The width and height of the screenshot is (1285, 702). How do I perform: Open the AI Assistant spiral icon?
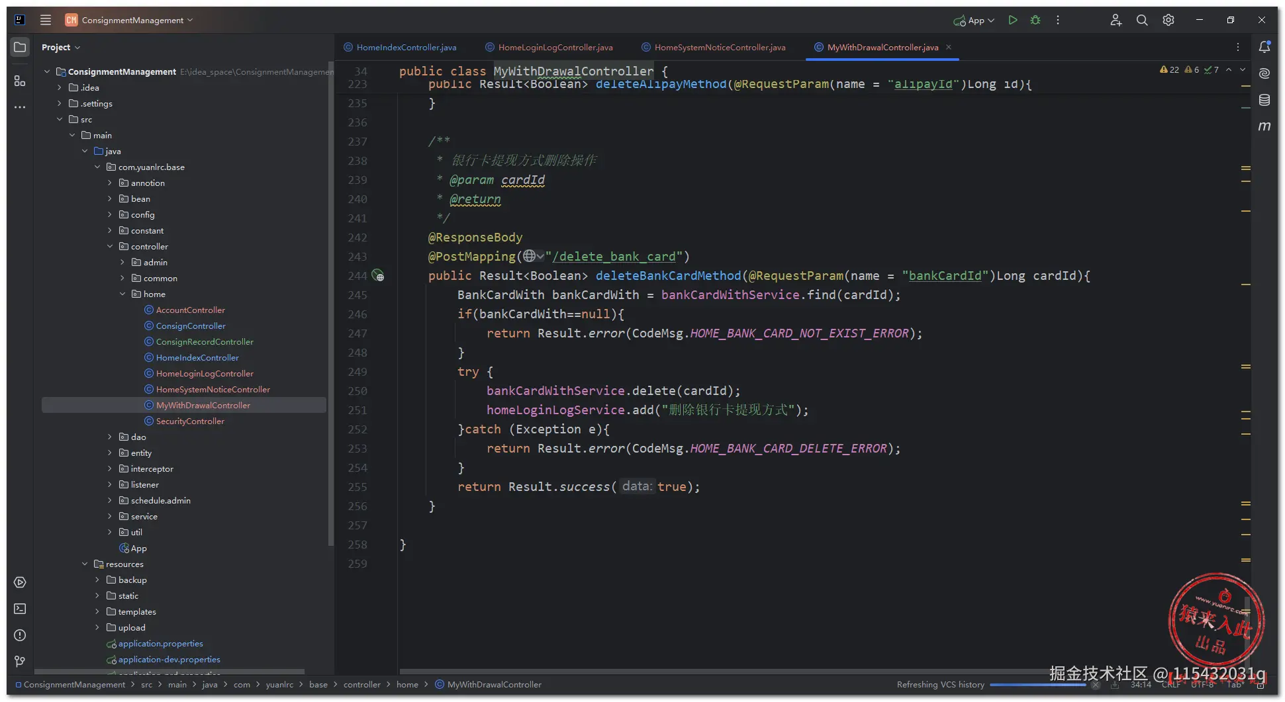[1264, 73]
